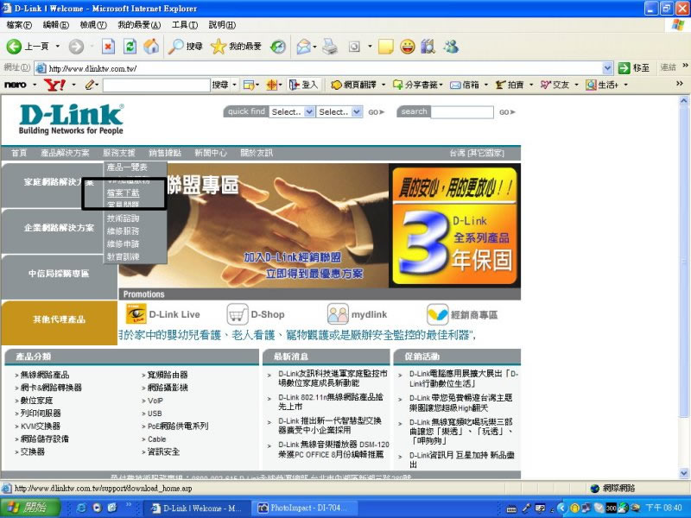
Task: Click the yellow note icon in the toolbar
Action: click(386, 47)
